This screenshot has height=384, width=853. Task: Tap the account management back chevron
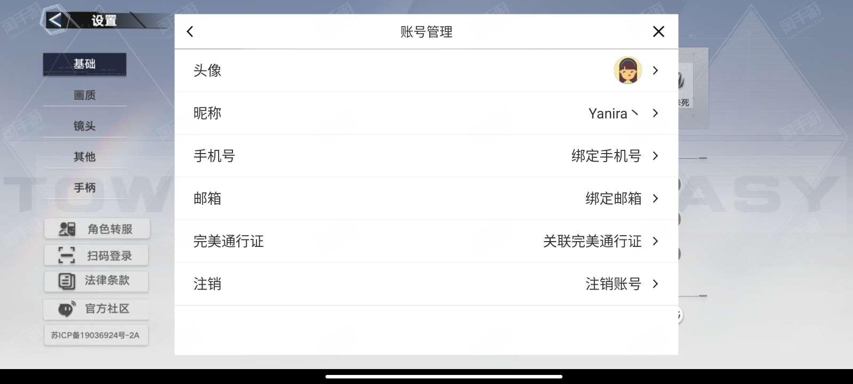point(190,31)
